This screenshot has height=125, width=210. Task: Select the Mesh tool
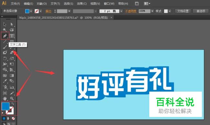[x=5, y=76]
